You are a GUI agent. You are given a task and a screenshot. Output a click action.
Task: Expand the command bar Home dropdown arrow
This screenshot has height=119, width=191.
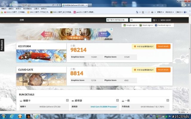tap(140, 12)
